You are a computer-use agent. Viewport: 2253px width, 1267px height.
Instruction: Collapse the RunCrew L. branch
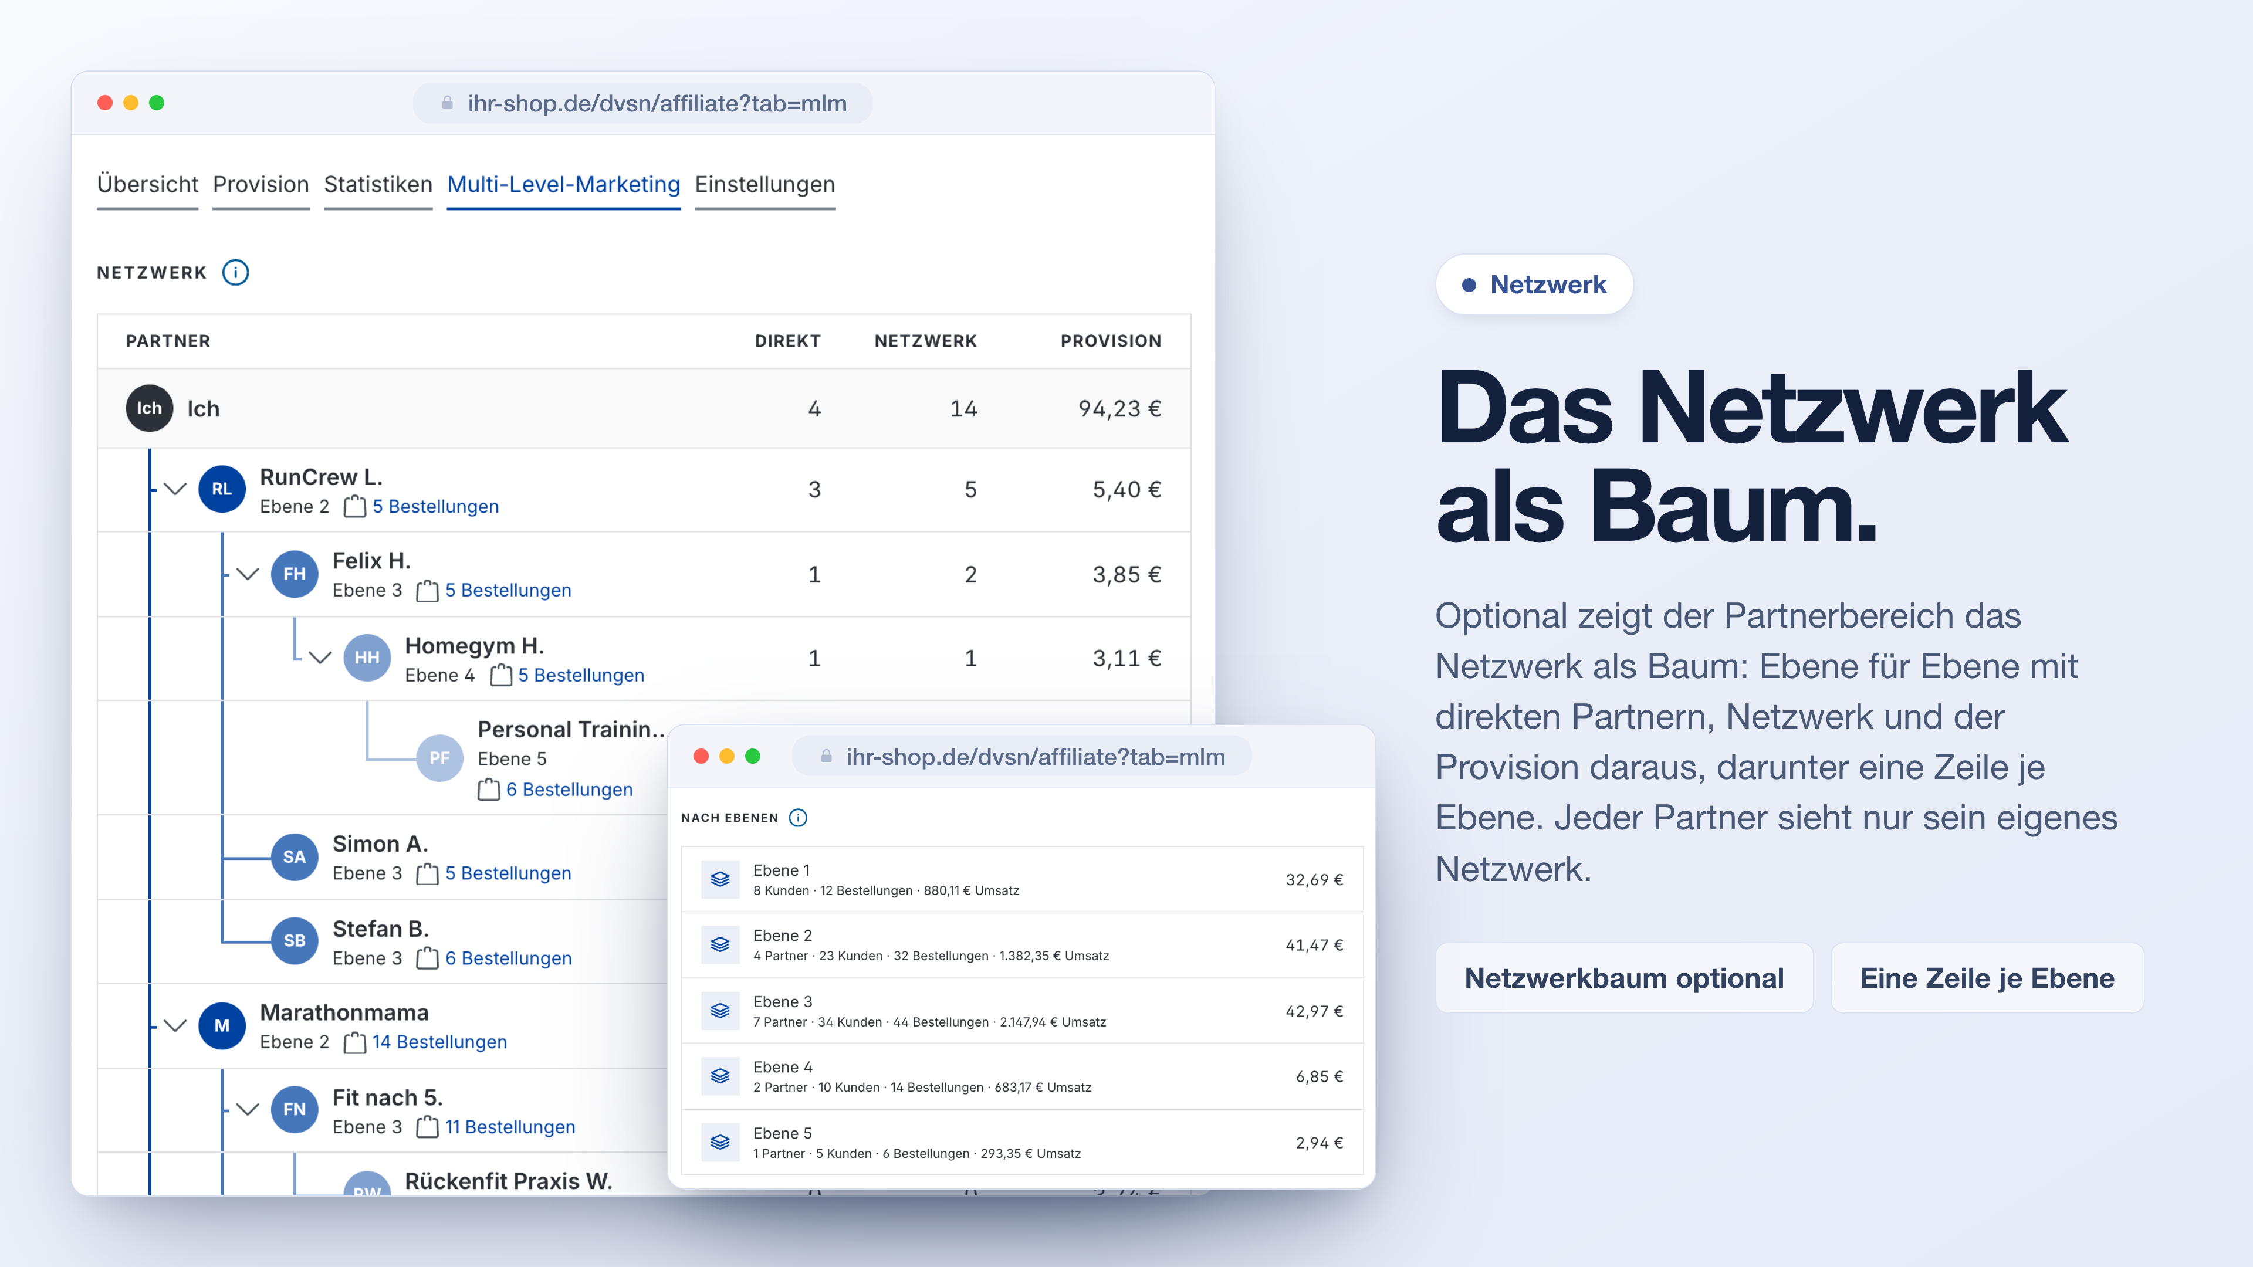176,489
